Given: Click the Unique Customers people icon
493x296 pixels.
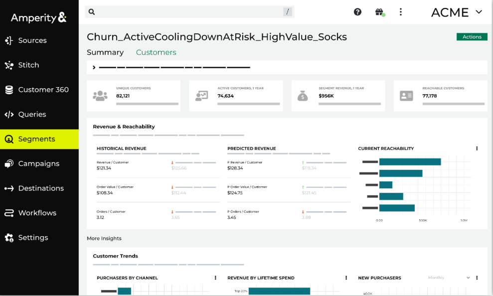Looking at the screenshot, I should (100, 96).
